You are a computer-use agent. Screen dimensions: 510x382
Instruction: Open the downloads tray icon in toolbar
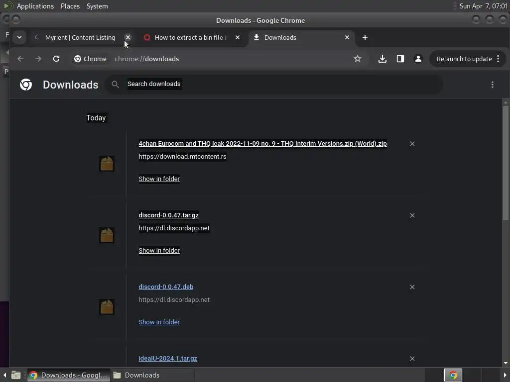coord(382,59)
